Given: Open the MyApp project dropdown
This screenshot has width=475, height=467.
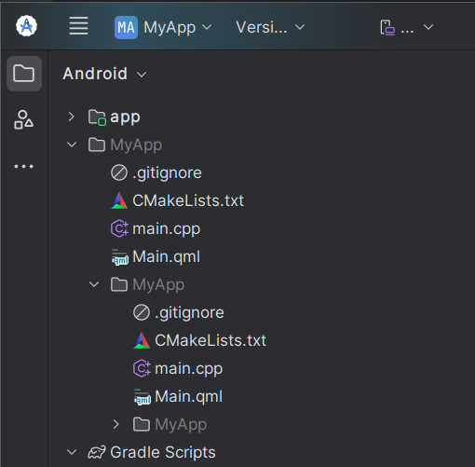Looking at the screenshot, I should pos(163,27).
